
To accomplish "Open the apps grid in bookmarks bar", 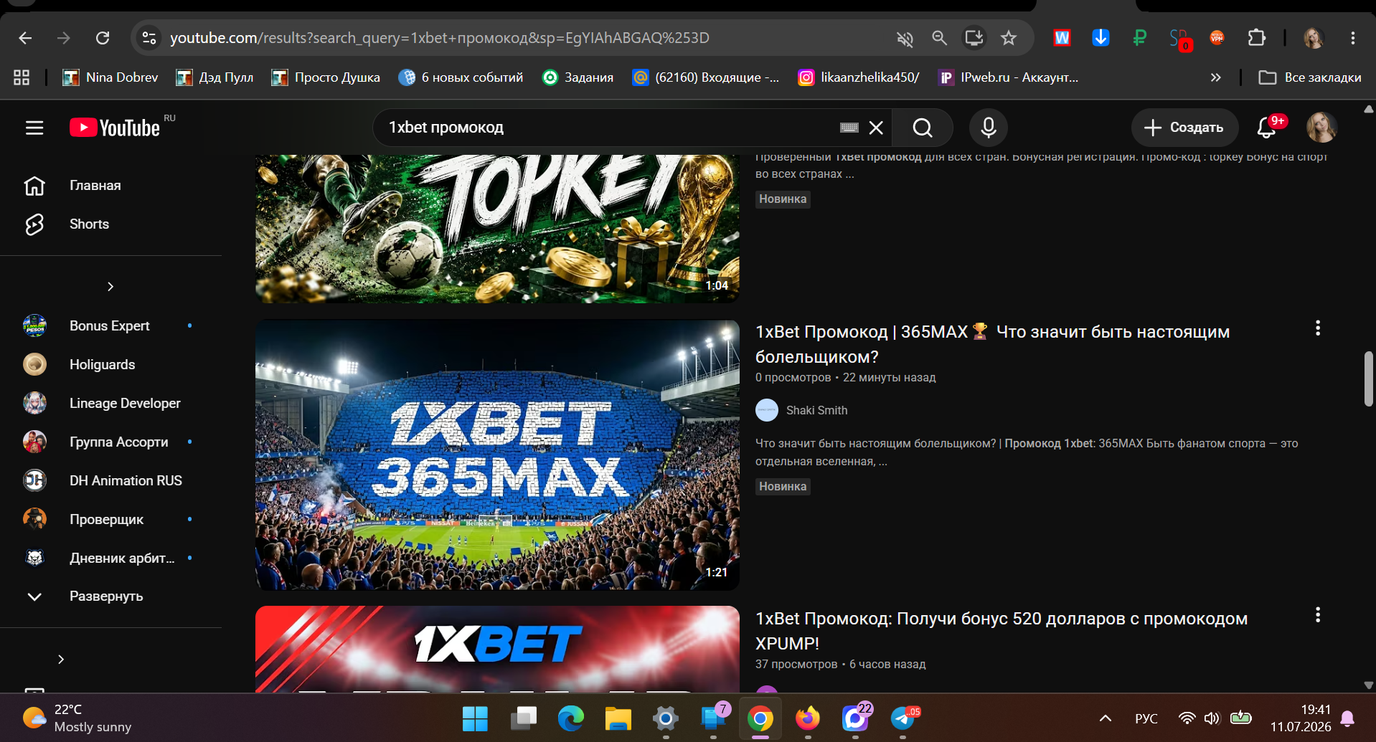I will point(22,77).
